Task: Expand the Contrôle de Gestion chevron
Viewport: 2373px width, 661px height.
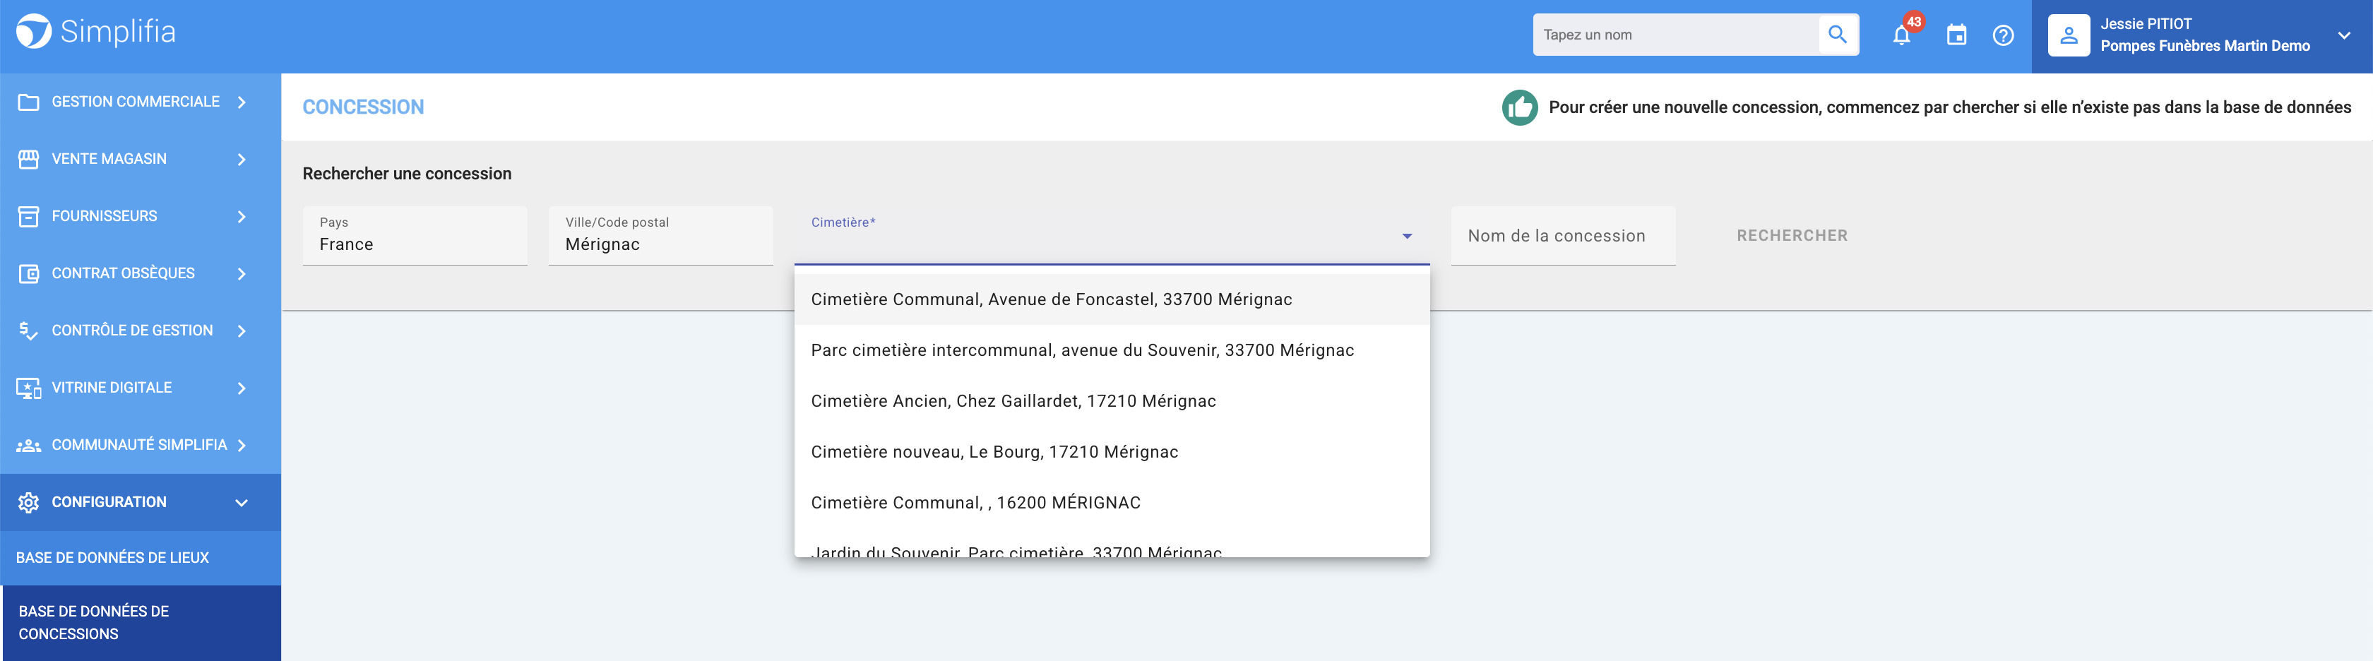Action: [242, 330]
